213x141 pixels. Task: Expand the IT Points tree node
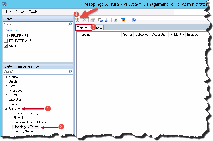point(6,95)
